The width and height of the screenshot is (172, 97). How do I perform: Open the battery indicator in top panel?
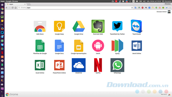(141, 1)
